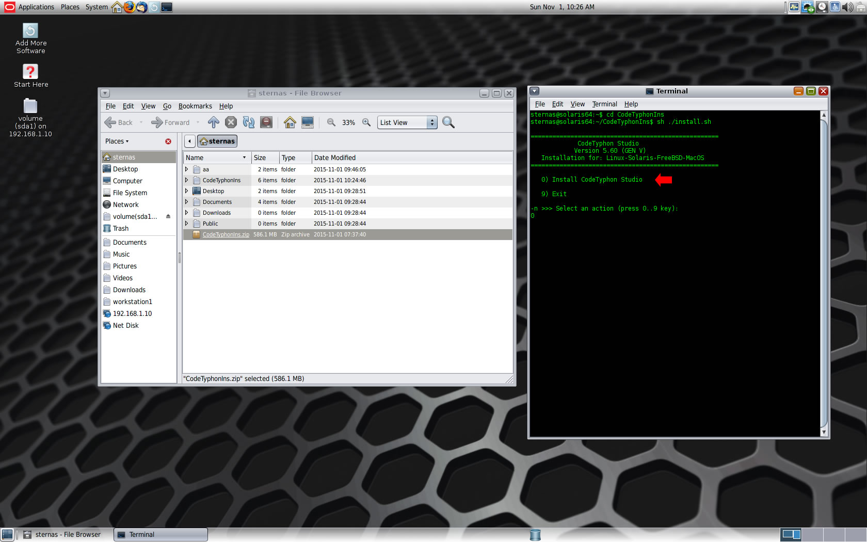The image size is (867, 542).
Task: Open Applications menu in top panel
Action: pyautogui.click(x=29, y=7)
